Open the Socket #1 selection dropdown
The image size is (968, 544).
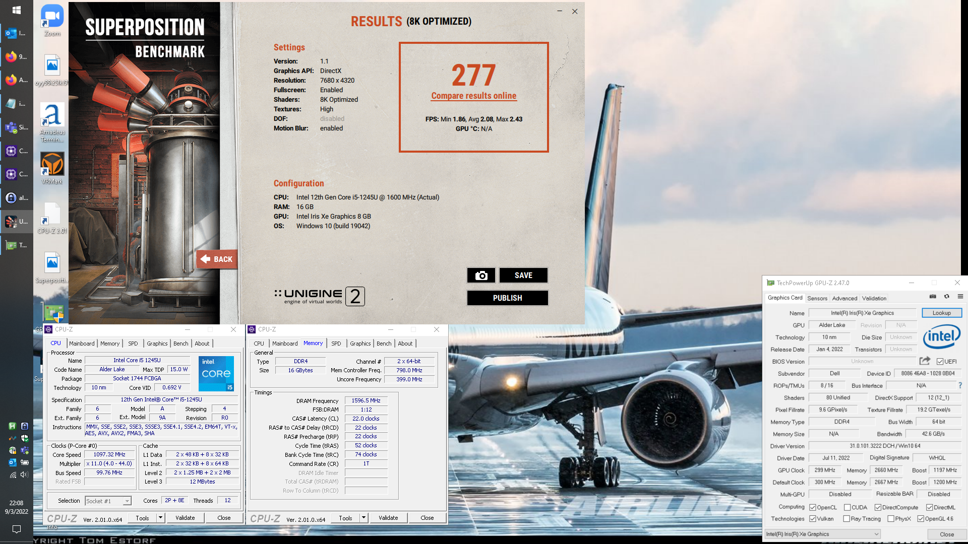click(x=108, y=501)
